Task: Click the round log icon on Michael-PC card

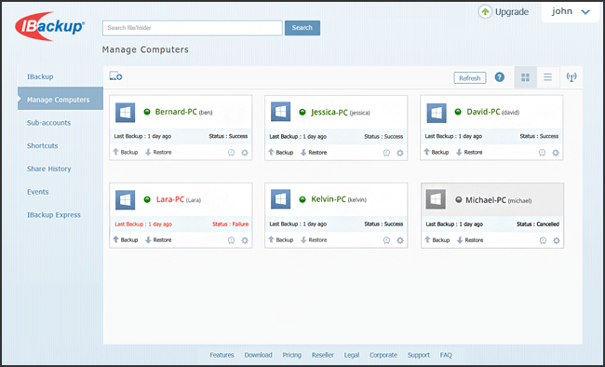Action: 543,240
